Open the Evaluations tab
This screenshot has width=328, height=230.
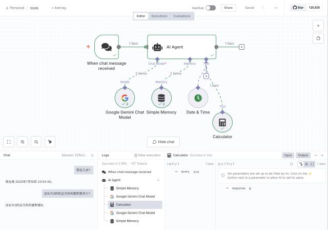[x=181, y=16]
